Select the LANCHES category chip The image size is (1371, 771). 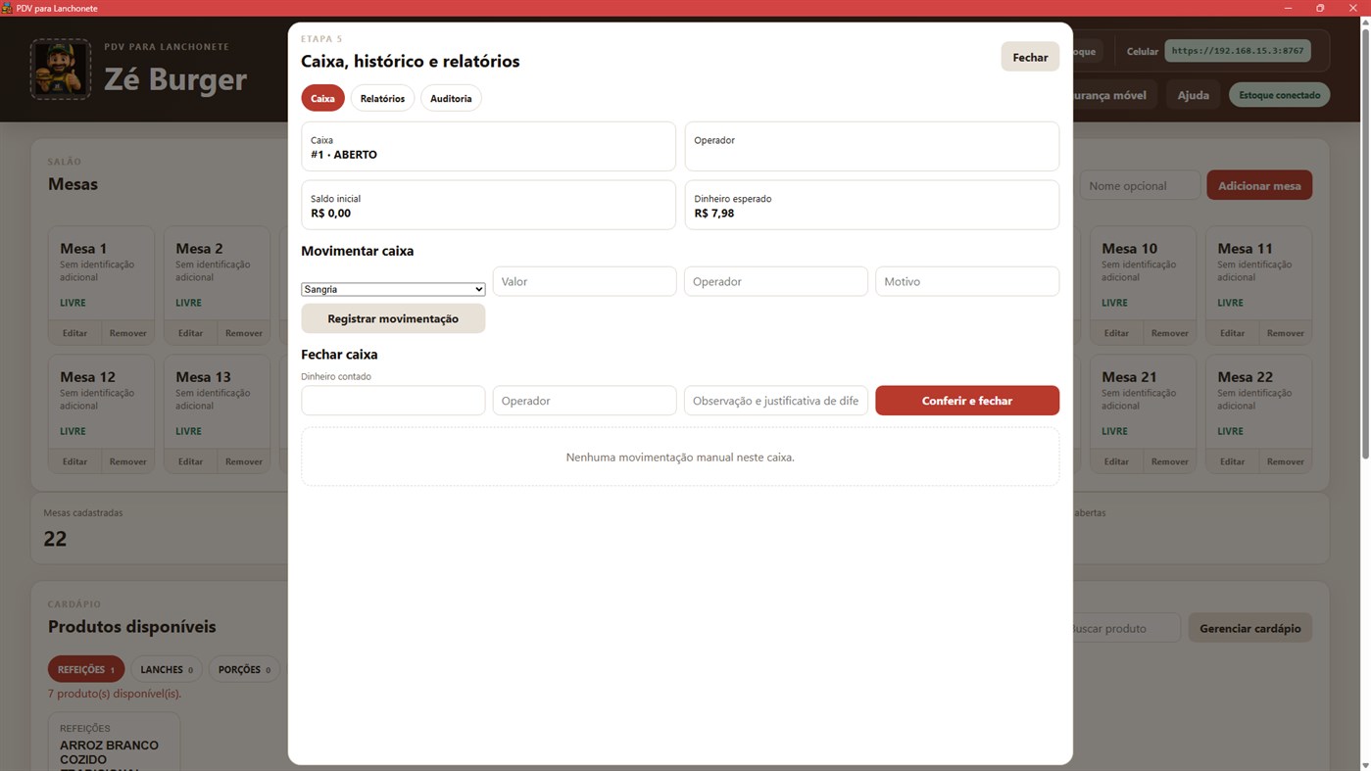[x=167, y=669]
